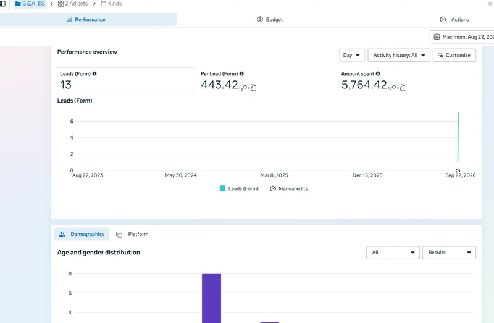Image resolution: width=494 pixels, height=323 pixels.
Task: Click the teal Leads (Form) legend swatch
Action: click(222, 188)
